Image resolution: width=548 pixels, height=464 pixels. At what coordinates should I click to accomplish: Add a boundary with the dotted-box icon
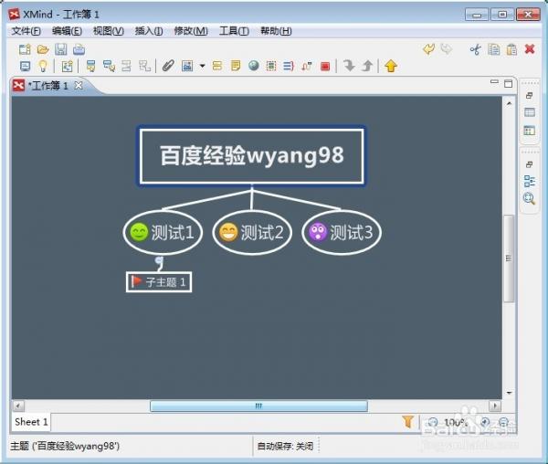point(271,66)
